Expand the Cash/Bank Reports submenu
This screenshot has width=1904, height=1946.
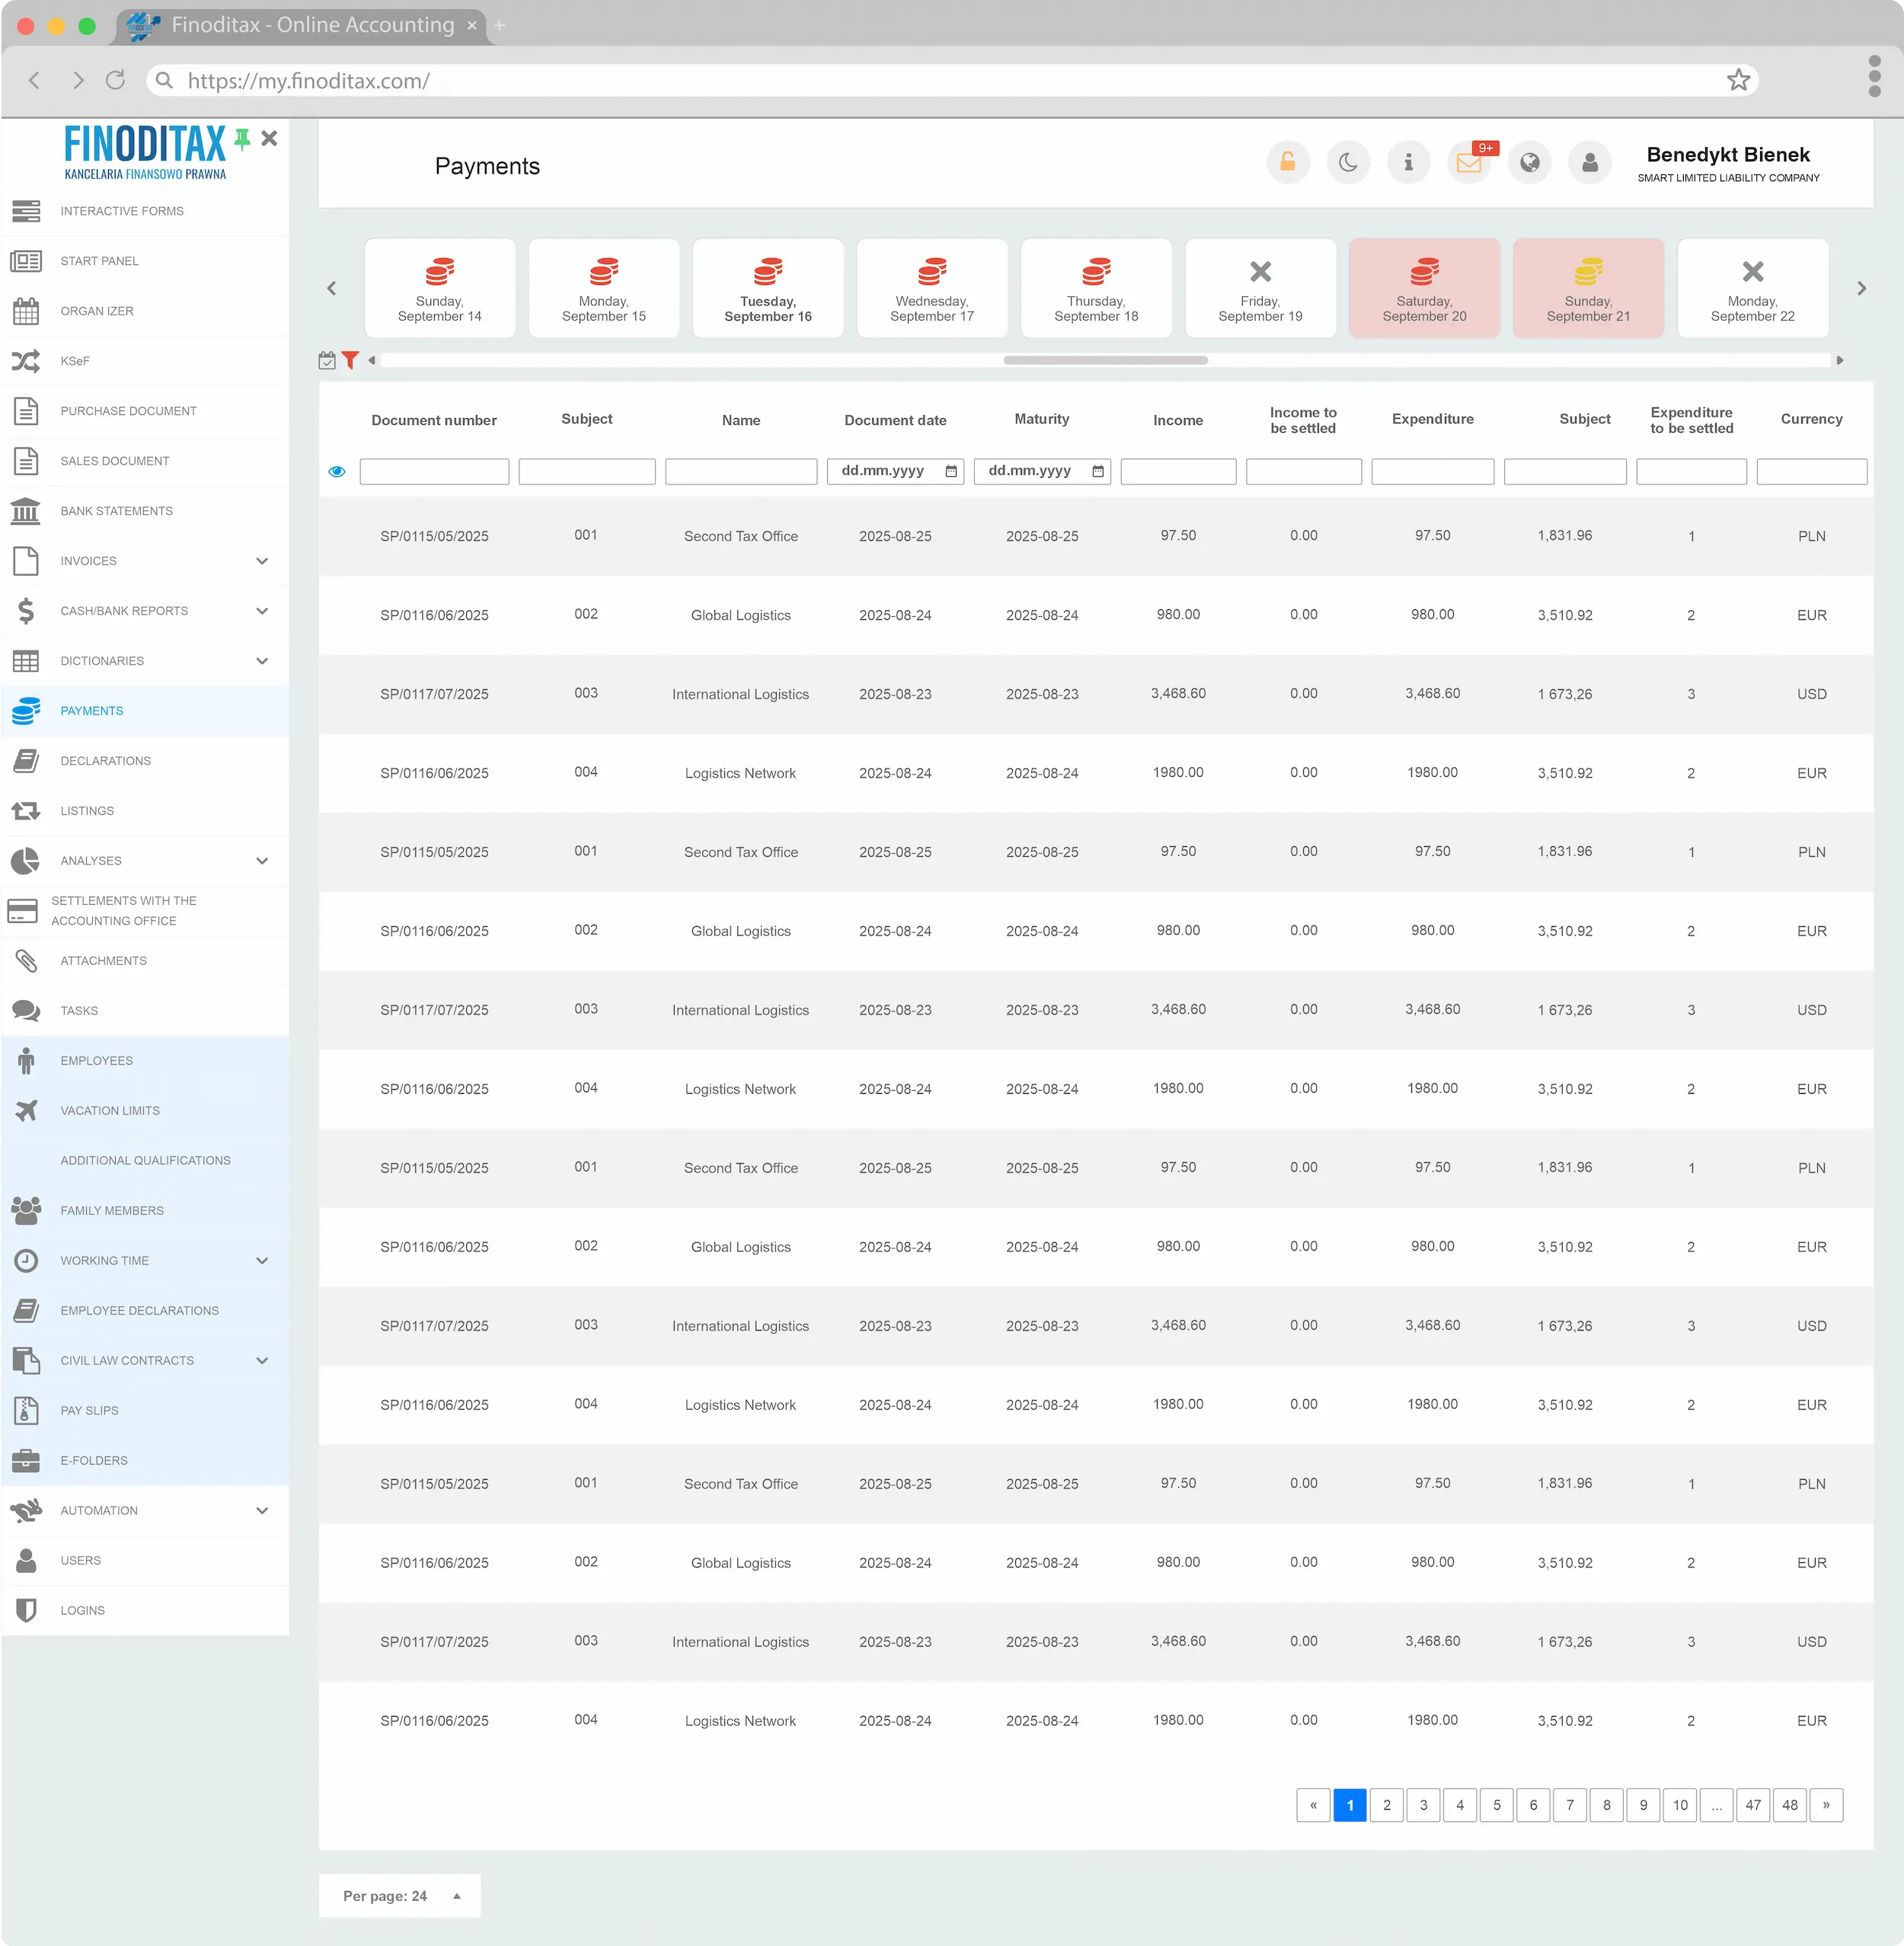tap(262, 611)
